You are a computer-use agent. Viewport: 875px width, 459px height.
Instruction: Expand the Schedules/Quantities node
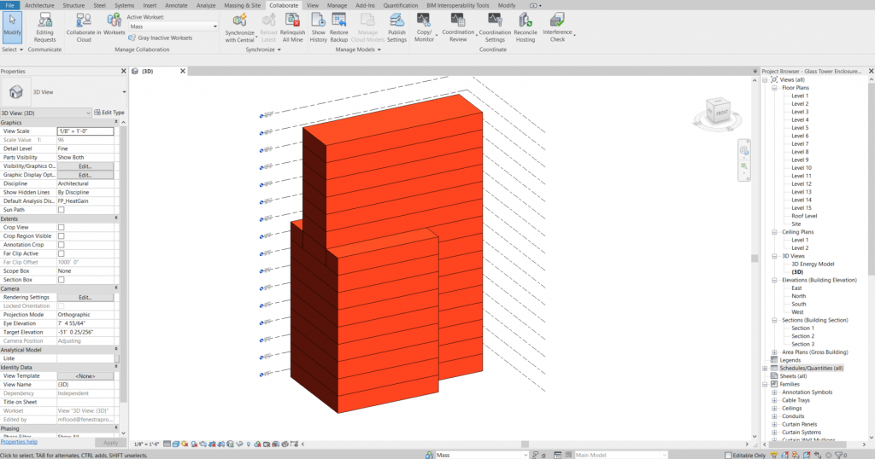point(765,369)
